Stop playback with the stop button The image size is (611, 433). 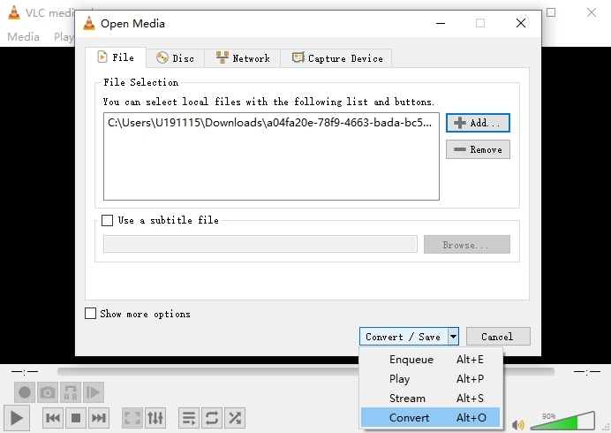(x=76, y=418)
